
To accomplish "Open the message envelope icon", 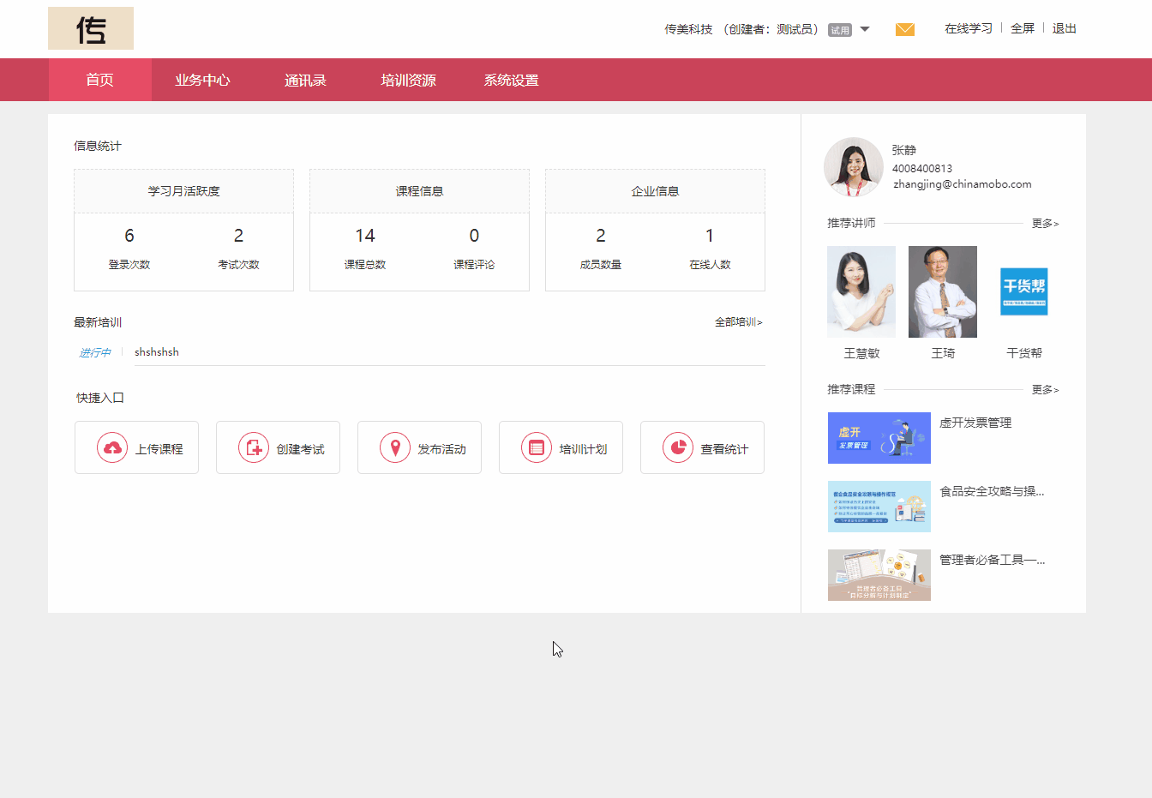I will (x=904, y=28).
